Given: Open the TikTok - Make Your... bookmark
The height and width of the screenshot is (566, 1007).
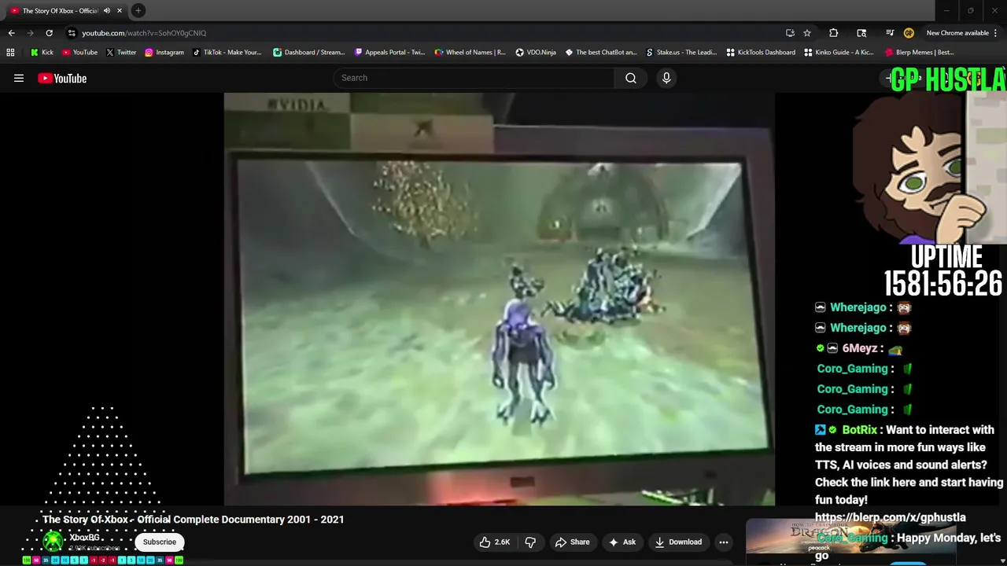Looking at the screenshot, I should click(x=227, y=53).
